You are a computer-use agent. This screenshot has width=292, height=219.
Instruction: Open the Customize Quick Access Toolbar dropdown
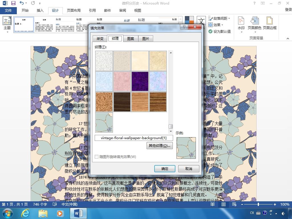click(40, 3)
